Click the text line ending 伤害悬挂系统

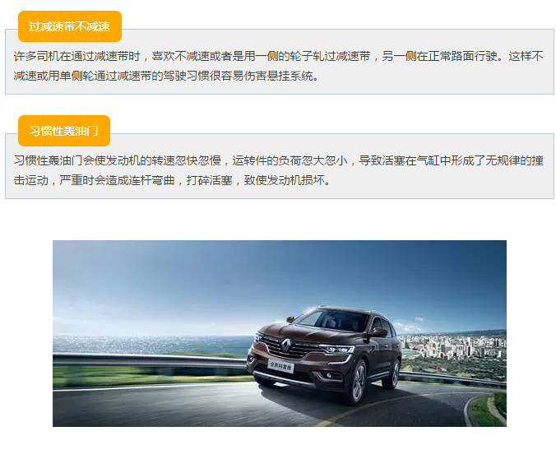coord(166,76)
